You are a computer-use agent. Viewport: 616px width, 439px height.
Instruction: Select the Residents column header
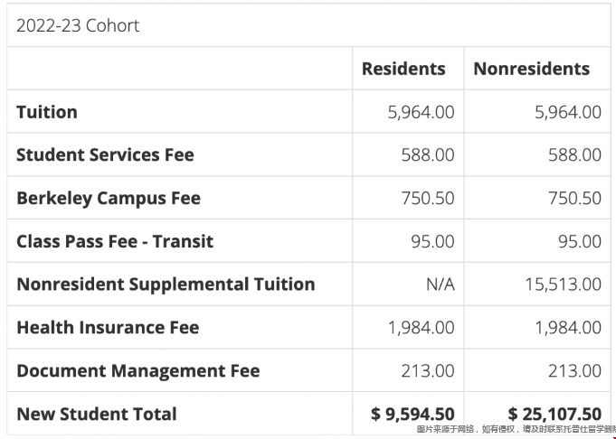click(403, 69)
